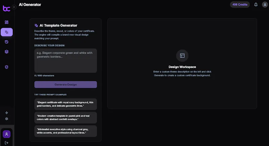
Task: Open the dashboard grid icon in sidebar
Action: point(6,22)
